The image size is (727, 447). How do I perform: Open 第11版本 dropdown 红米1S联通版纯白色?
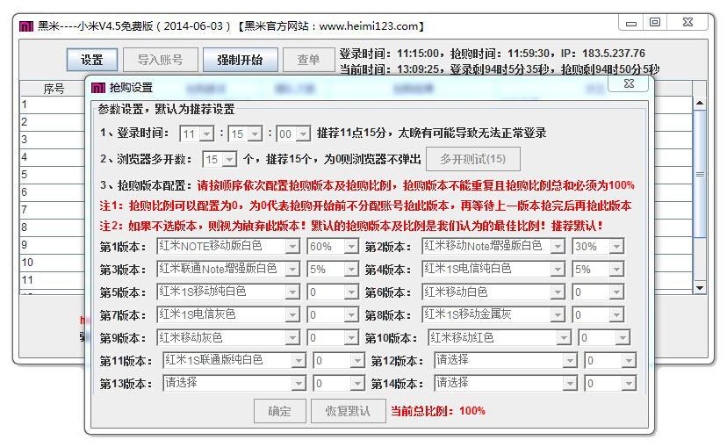234,360
